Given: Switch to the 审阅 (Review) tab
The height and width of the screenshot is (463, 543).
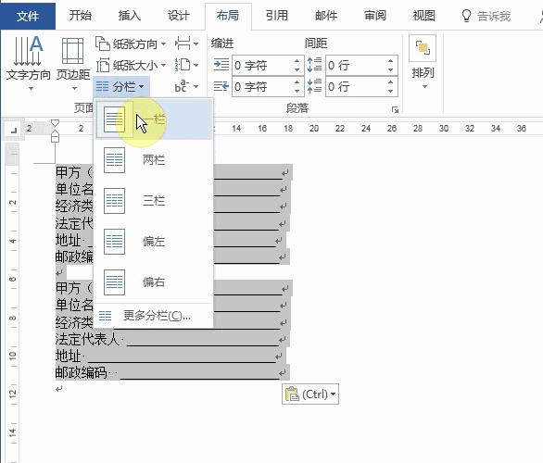Looking at the screenshot, I should click(375, 16).
